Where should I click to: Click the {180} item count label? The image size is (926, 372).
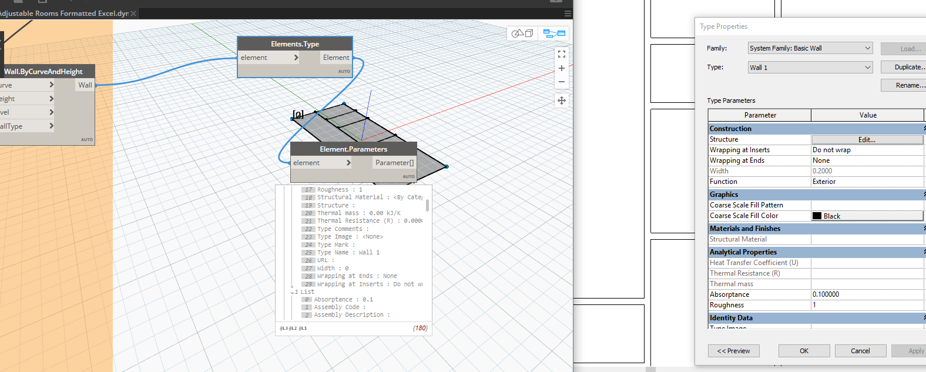point(420,328)
